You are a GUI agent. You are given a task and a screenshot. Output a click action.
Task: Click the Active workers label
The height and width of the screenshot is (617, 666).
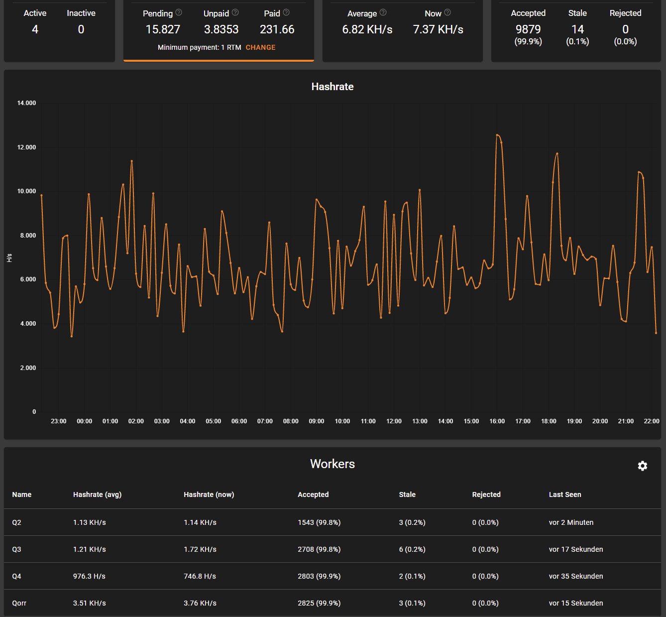tap(35, 13)
